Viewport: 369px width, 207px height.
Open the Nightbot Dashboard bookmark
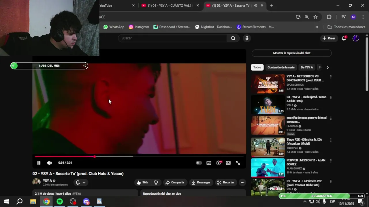(x=213, y=27)
